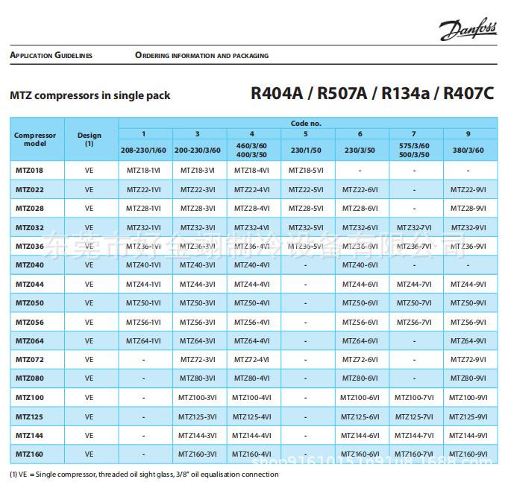Click the MTZ032 model row label

(x=30, y=227)
